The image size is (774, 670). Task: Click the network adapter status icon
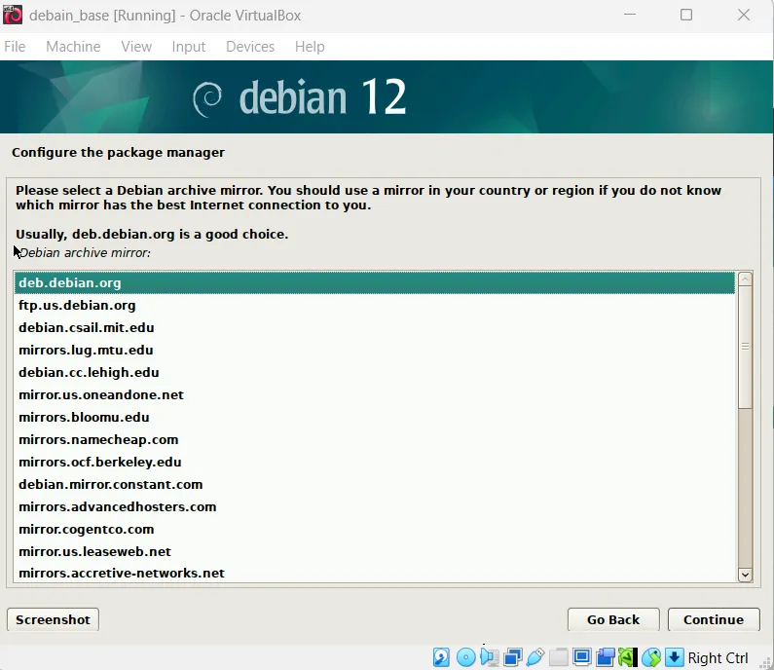[513, 657]
